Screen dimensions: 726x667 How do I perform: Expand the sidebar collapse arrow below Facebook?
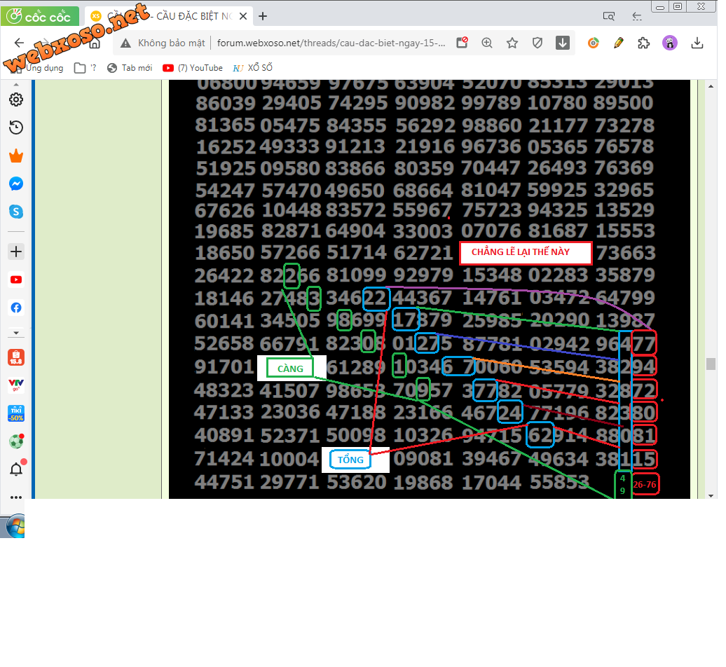[16, 332]
